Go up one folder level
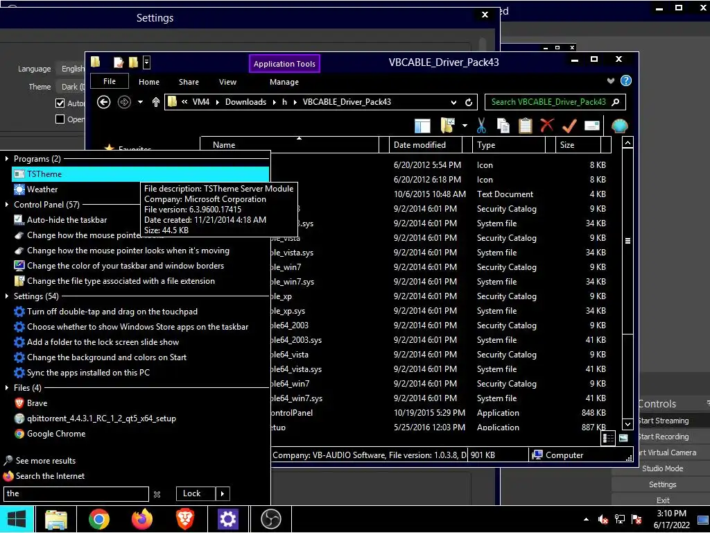The height and width of the screenshot is (533, 710). pyautogui.click(x=156, y=102)
